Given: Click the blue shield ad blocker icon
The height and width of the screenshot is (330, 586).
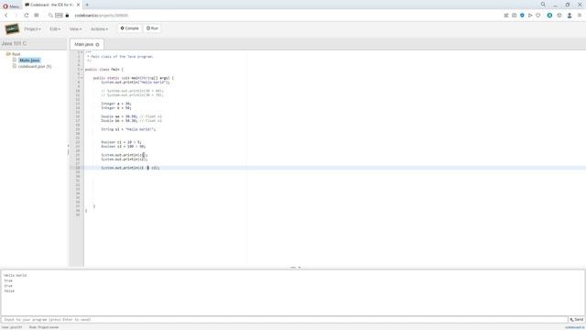Looking at the screenshot, I should 522,16.
